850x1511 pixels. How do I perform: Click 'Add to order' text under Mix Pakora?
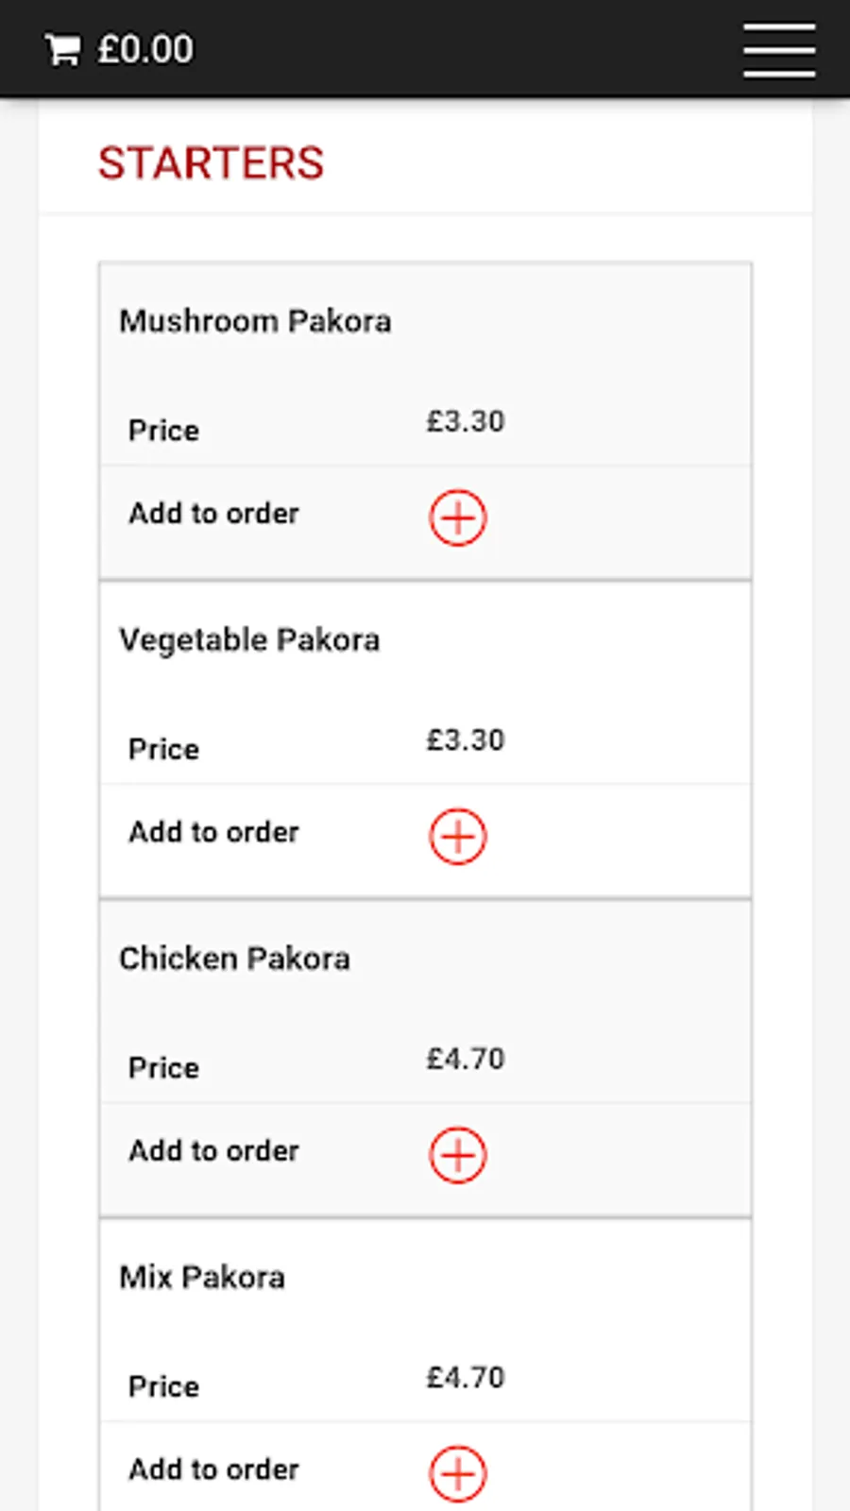(214, 1469)
